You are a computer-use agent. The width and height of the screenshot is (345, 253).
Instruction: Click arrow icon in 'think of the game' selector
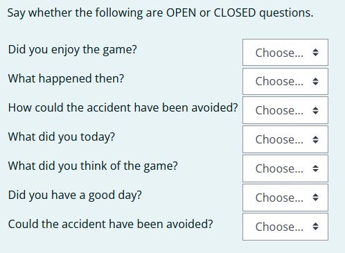[316, 168]
